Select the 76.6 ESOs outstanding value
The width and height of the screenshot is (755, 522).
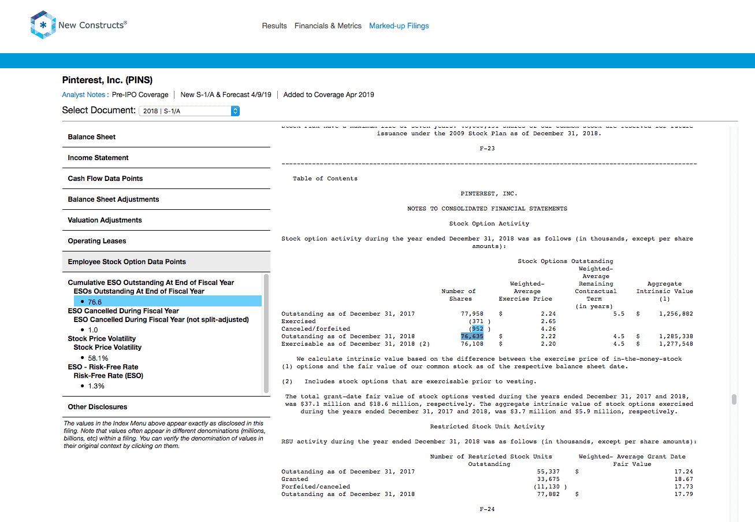(x=168, y=301)
